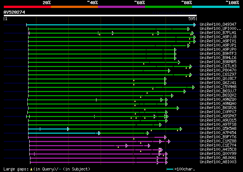Select the UniRef100_C6SZ97 label

point(218,74)
